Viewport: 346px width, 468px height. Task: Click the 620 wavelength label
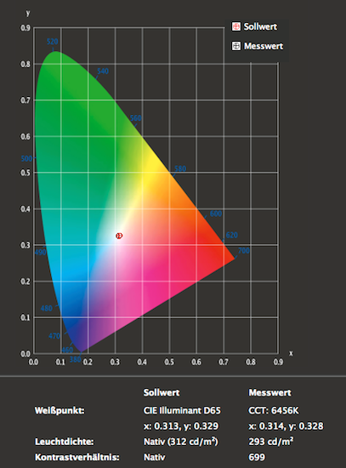click(x=232, y=235)
